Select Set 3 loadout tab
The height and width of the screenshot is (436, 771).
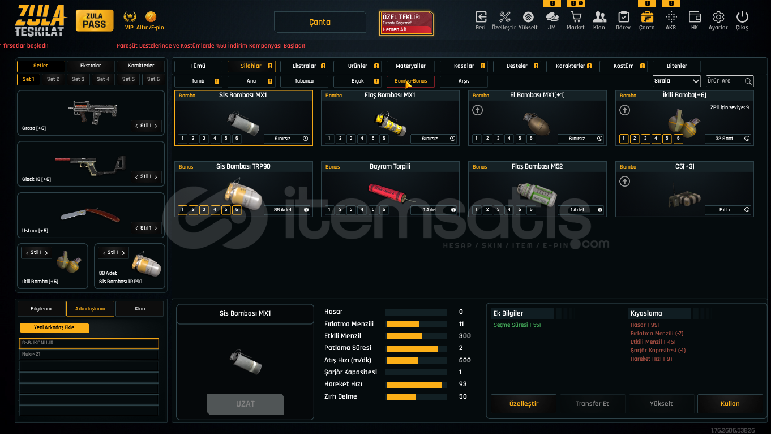pyautogui.click(x=78, y=80)
